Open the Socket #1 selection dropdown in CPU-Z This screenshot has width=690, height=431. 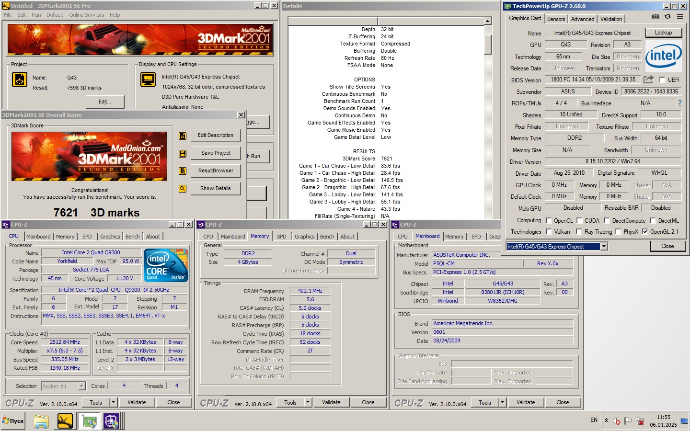[x=81, y=386]
